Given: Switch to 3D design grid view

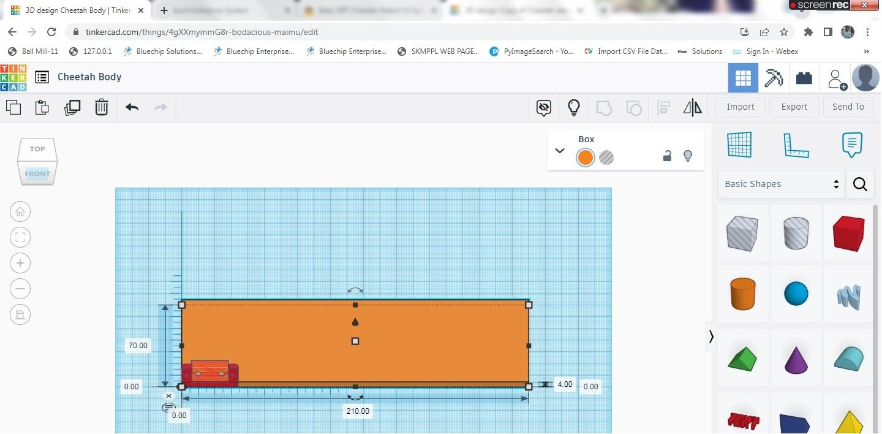Looking at the screenshot, I should (743, 78).
